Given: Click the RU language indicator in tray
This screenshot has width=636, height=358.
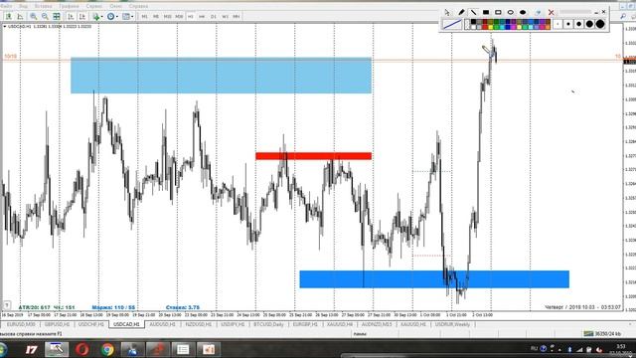Looking at the screenshot, I should click(x=534, y=349).
